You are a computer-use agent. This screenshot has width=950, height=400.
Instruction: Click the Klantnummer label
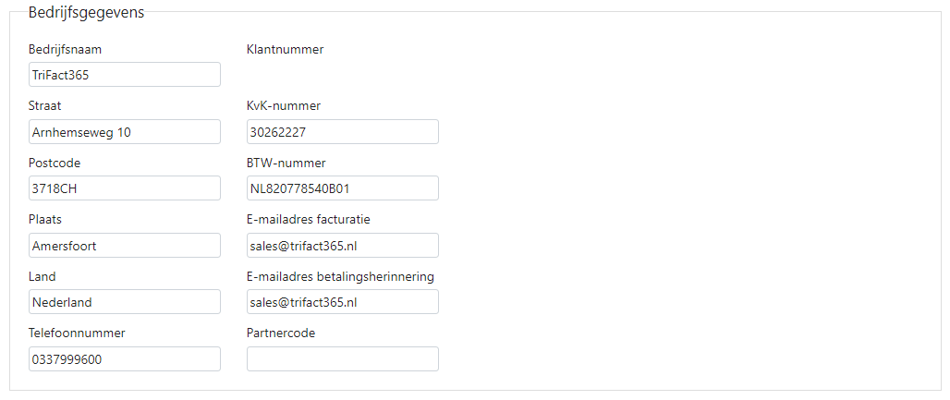[286, 50]
